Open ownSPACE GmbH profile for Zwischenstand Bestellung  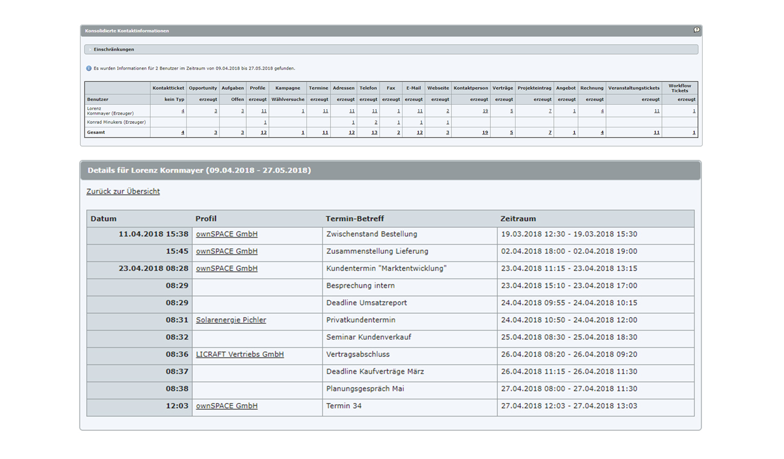click(227, 234)
